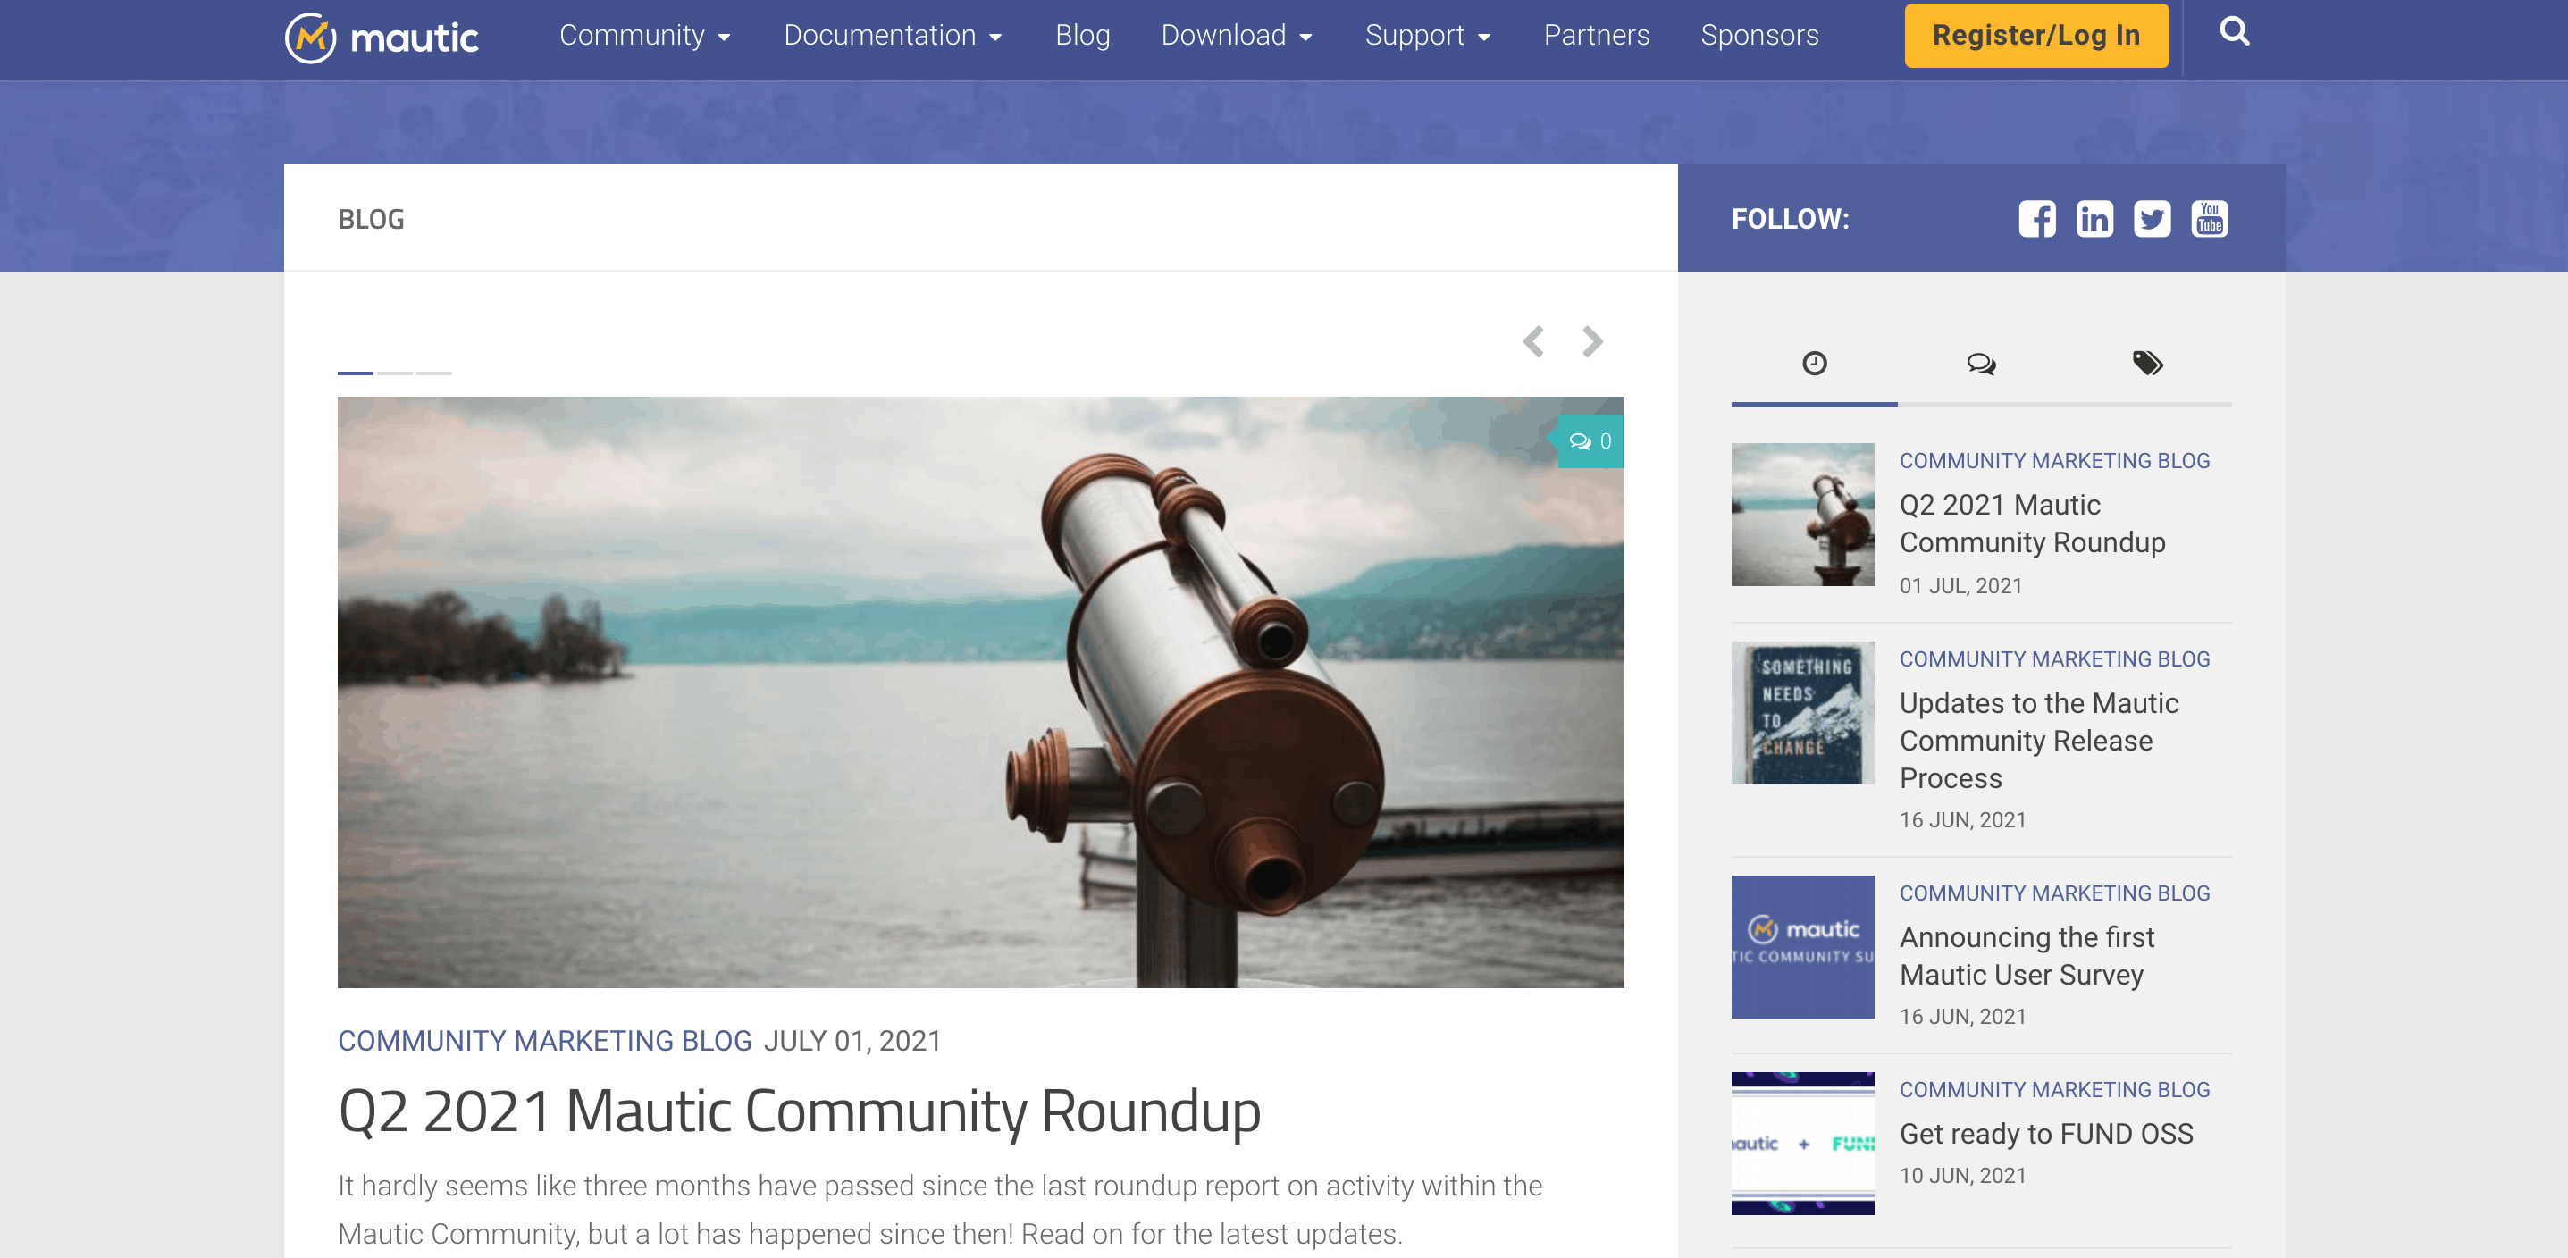Open Mautic's YouTube channel icon

point(2209,218)
